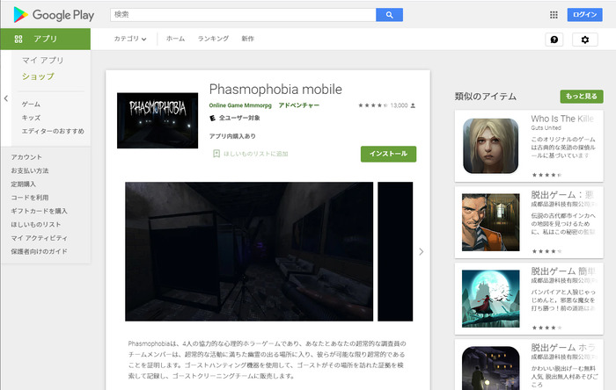
Task: Click the Guts United developer name
Action: [x=546, y=128]
